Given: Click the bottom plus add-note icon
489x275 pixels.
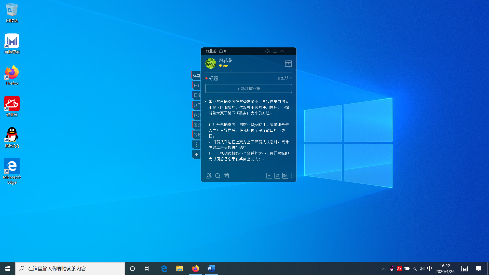Looking at the screenshot, I should click(x=269, y=176).
